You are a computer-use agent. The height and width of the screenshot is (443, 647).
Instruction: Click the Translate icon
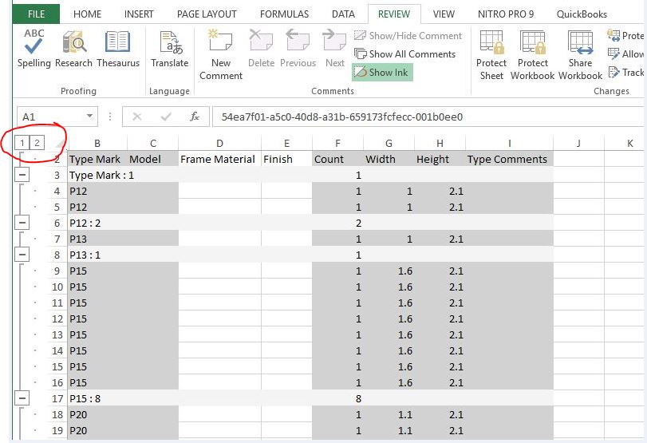pos(169,49)
